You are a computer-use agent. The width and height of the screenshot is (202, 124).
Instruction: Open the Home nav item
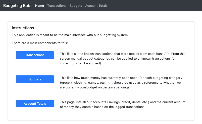tap(39, 6)
